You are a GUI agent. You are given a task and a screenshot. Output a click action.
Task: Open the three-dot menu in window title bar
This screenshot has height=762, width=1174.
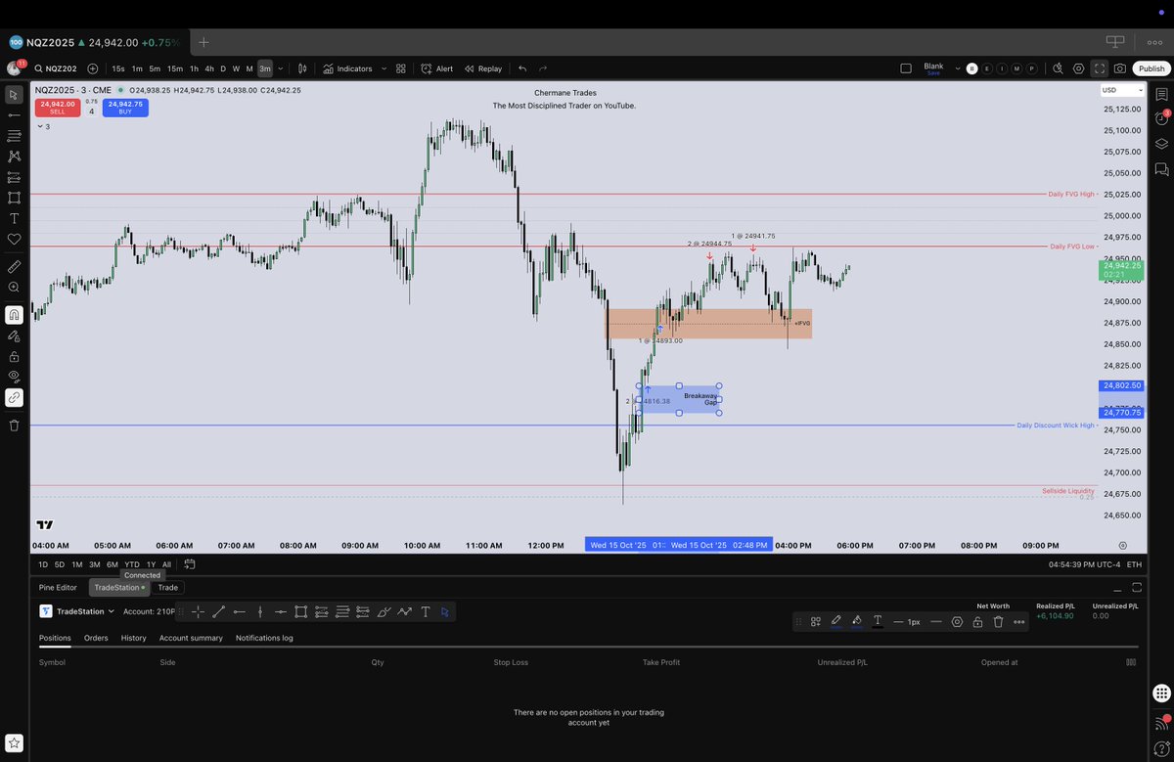point(1154,42)
